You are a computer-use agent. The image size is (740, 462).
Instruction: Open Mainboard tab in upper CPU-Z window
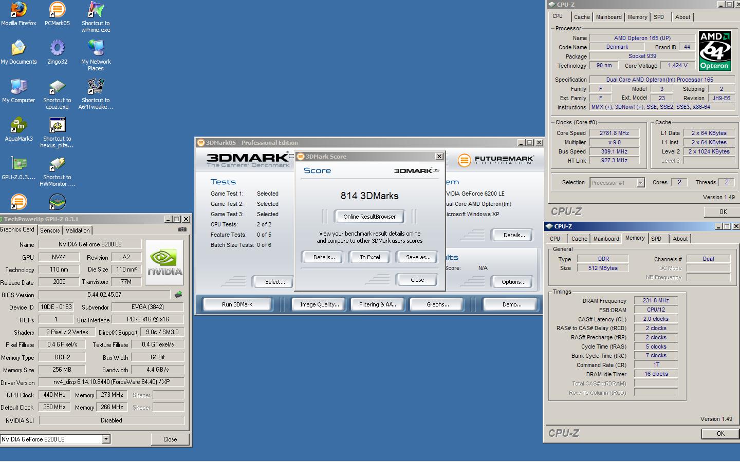tap(608, 17)
